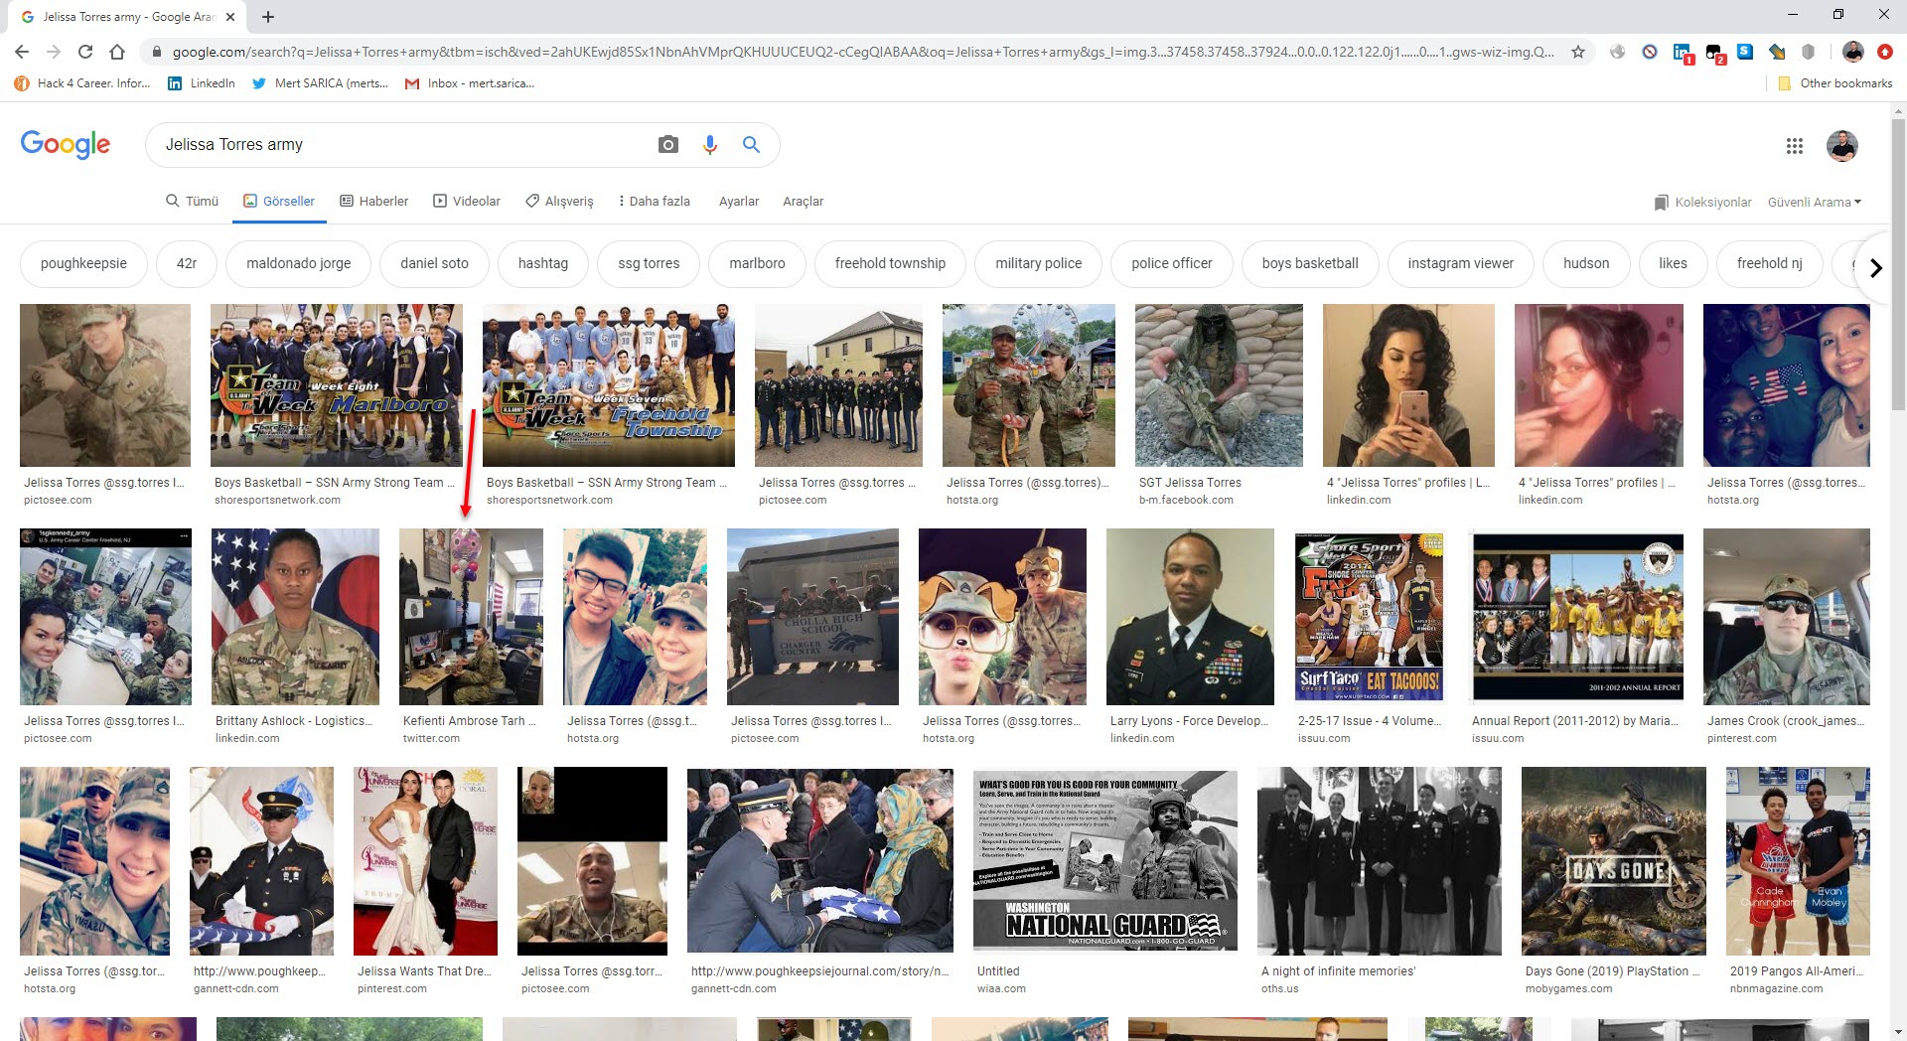
Task: Click the red extension icon at toolbar end
Action: tap(1885, 52)
